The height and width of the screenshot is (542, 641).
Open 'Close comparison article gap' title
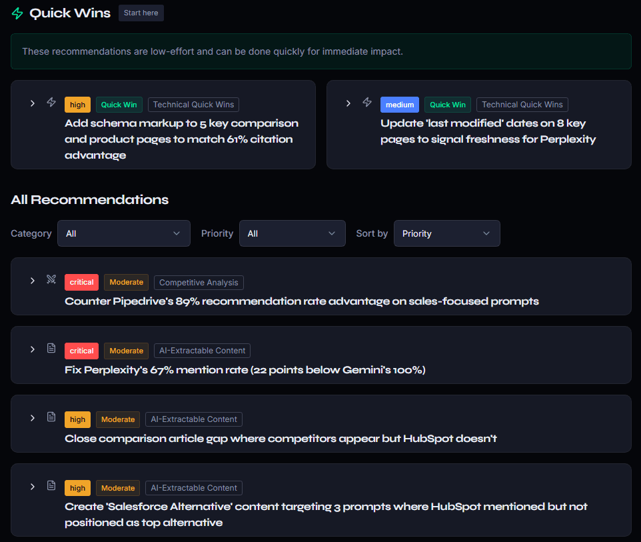tap(281, 439)
